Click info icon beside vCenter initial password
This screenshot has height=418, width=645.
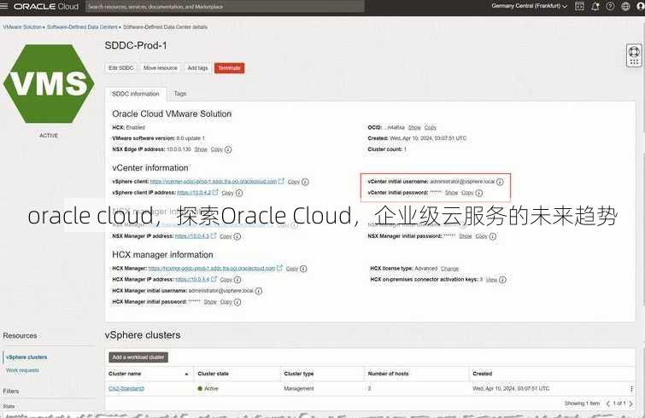478,193
